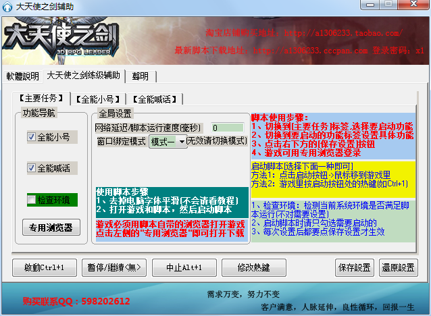Select the 大天使之剑练级辅助 tab
The width and height of the screenshot is (431, 316).
point(83,76)
